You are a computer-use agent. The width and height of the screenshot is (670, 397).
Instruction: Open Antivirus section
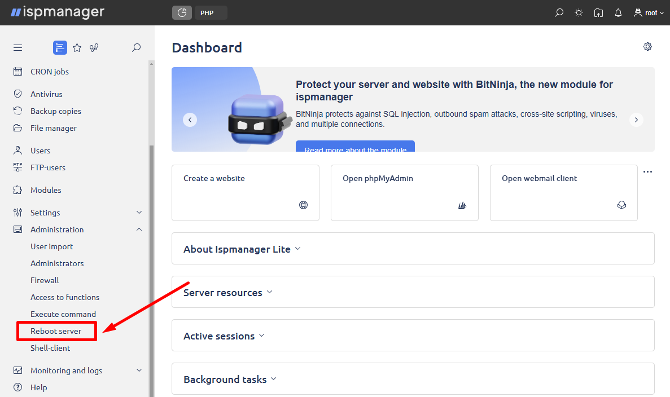coord(46,94)
